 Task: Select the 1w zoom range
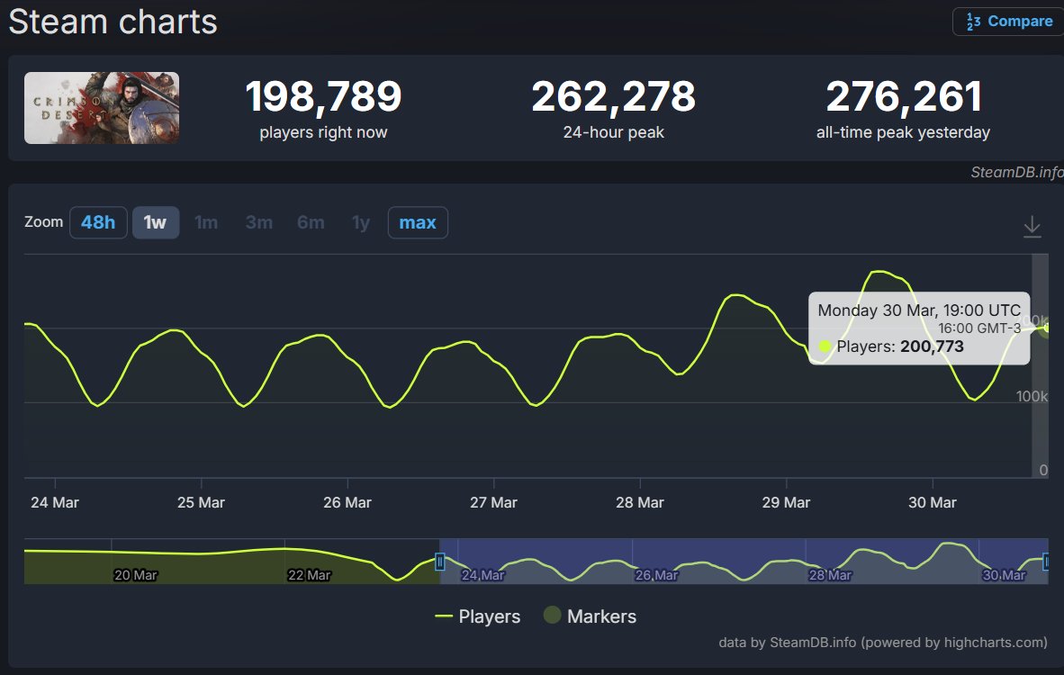(156, 222)
